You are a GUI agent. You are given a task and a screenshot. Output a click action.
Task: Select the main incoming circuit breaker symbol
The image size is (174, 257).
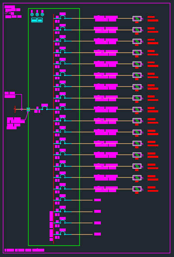[45, 108]
